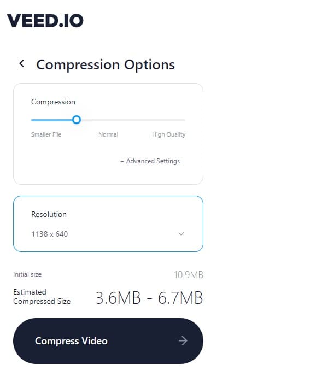Click the Estimated Compressed Size label
Screen dimensions: 328x376
point(42,297)
